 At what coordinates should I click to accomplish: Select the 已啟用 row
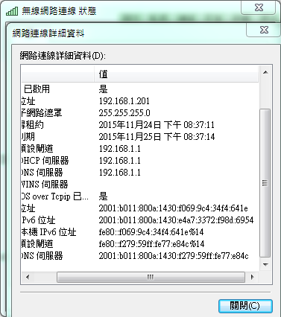pyautogui.click(x=140, y=89)
